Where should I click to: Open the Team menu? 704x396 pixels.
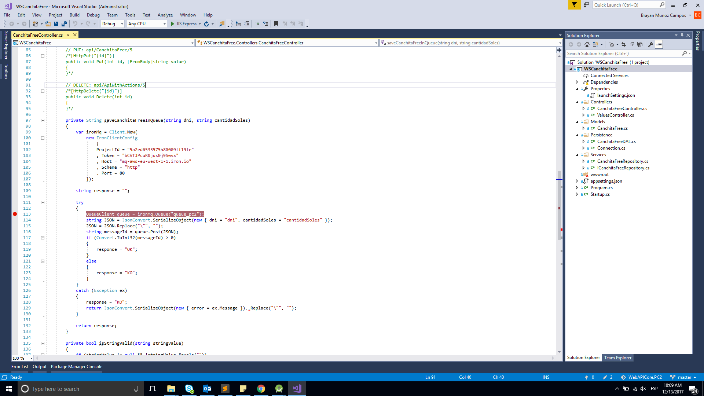[x=112, y=15]
